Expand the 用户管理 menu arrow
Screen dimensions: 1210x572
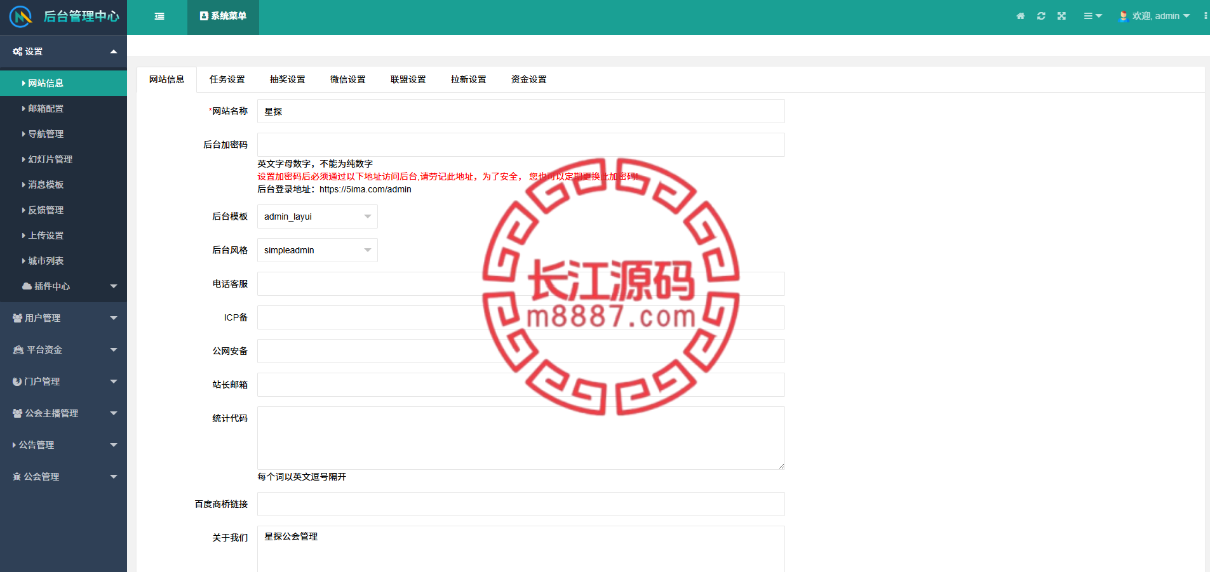114,318
